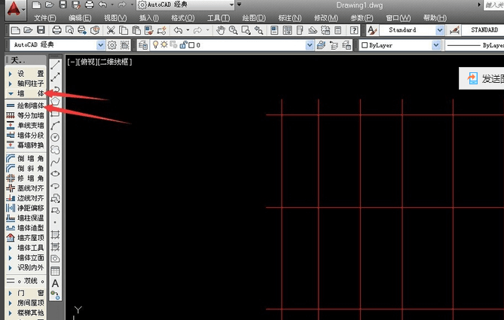504x320 pixels.
Task: Click the [俯视] view control label
Action: pos(87,62)
